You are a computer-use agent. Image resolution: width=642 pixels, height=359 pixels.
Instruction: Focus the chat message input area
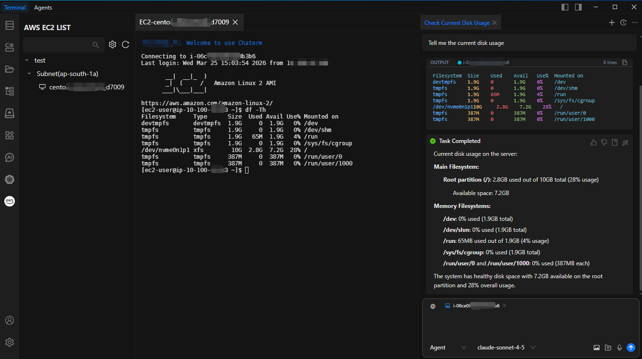tap(530, 325)
